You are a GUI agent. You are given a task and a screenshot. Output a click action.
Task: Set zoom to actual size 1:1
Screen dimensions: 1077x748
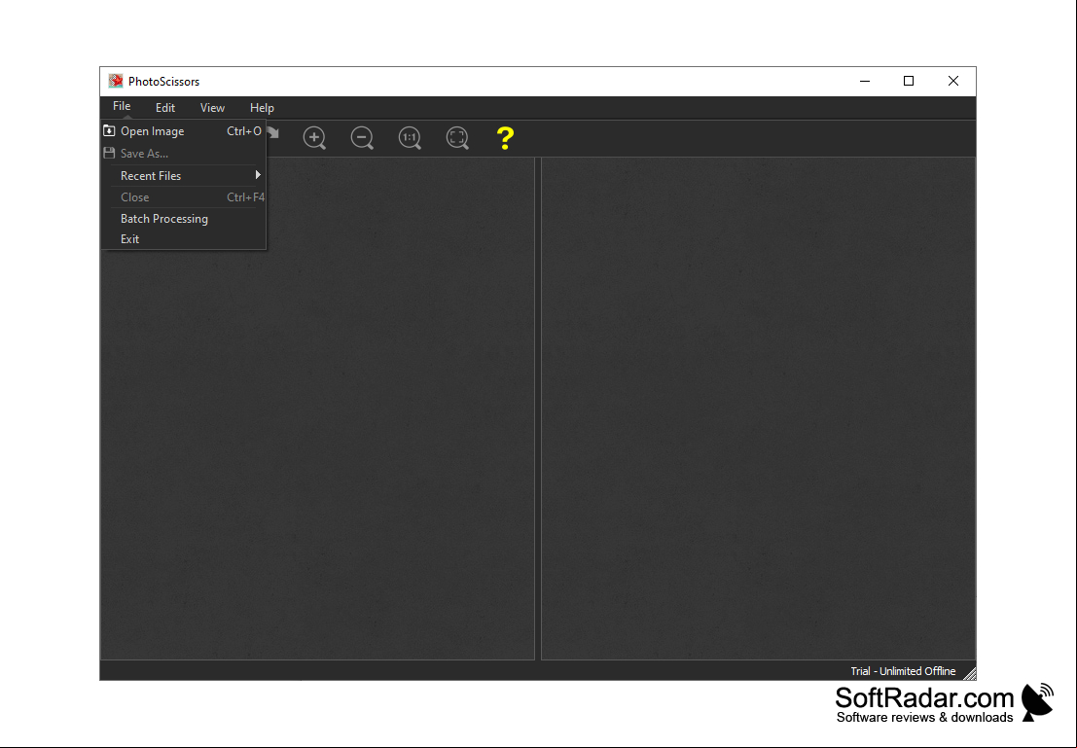point(410,138)
